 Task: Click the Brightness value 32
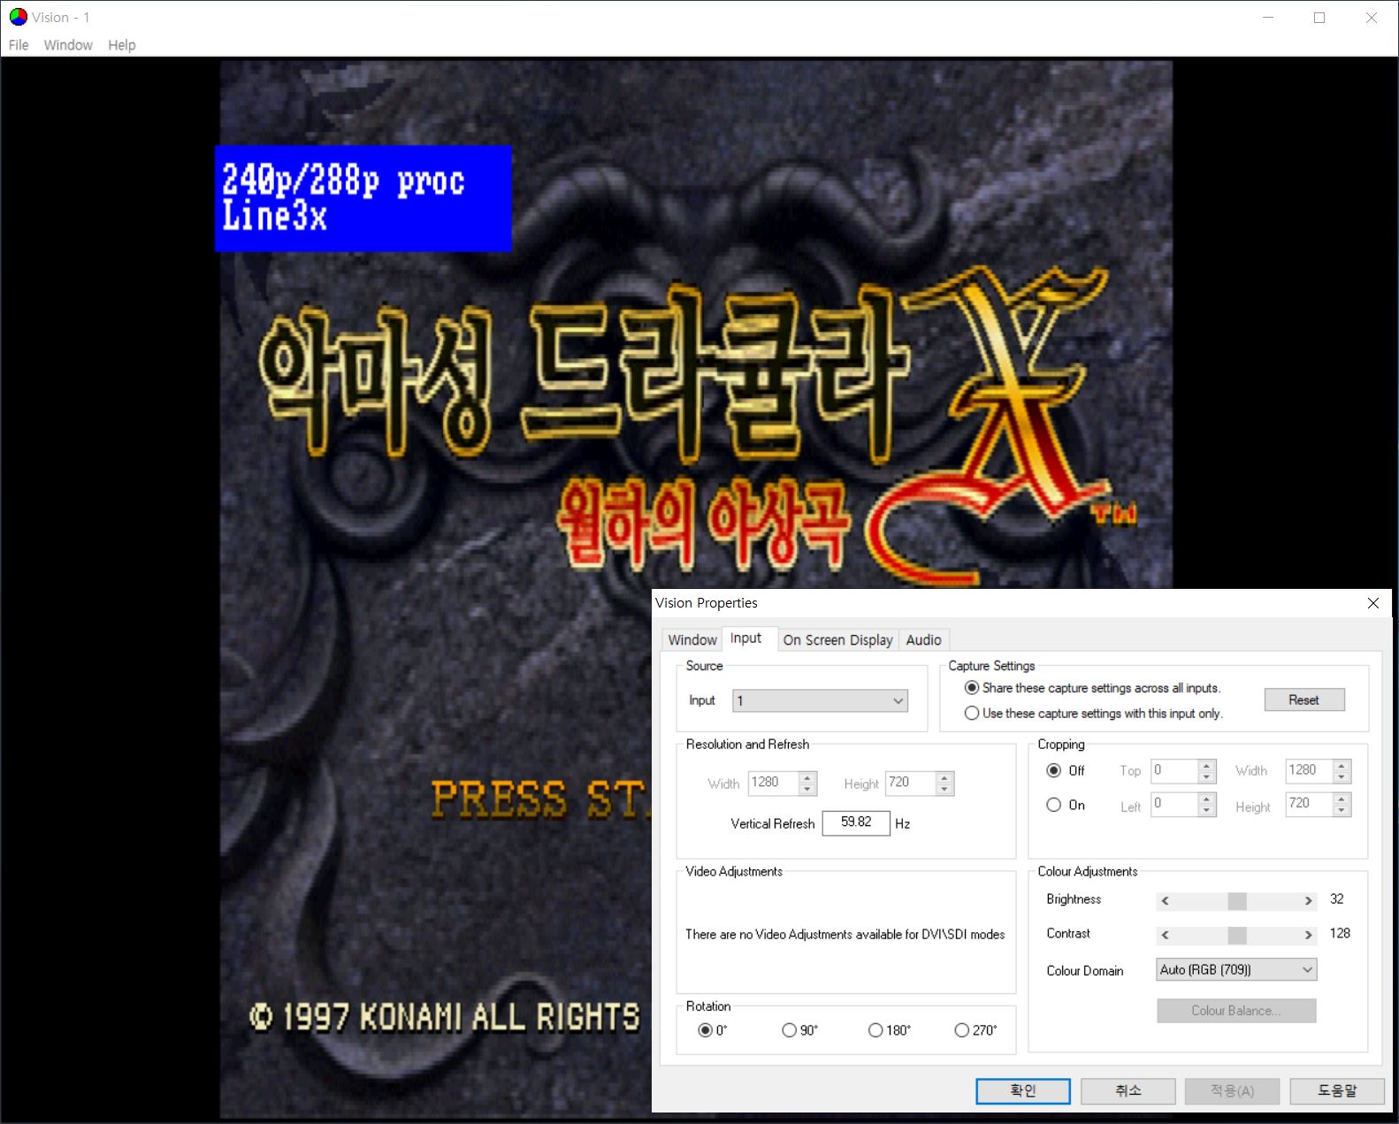[1337, 899]
